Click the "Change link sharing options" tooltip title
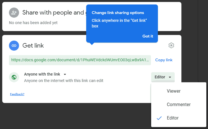The width and height of the screenshot is (208, 129). coord(118,13)
